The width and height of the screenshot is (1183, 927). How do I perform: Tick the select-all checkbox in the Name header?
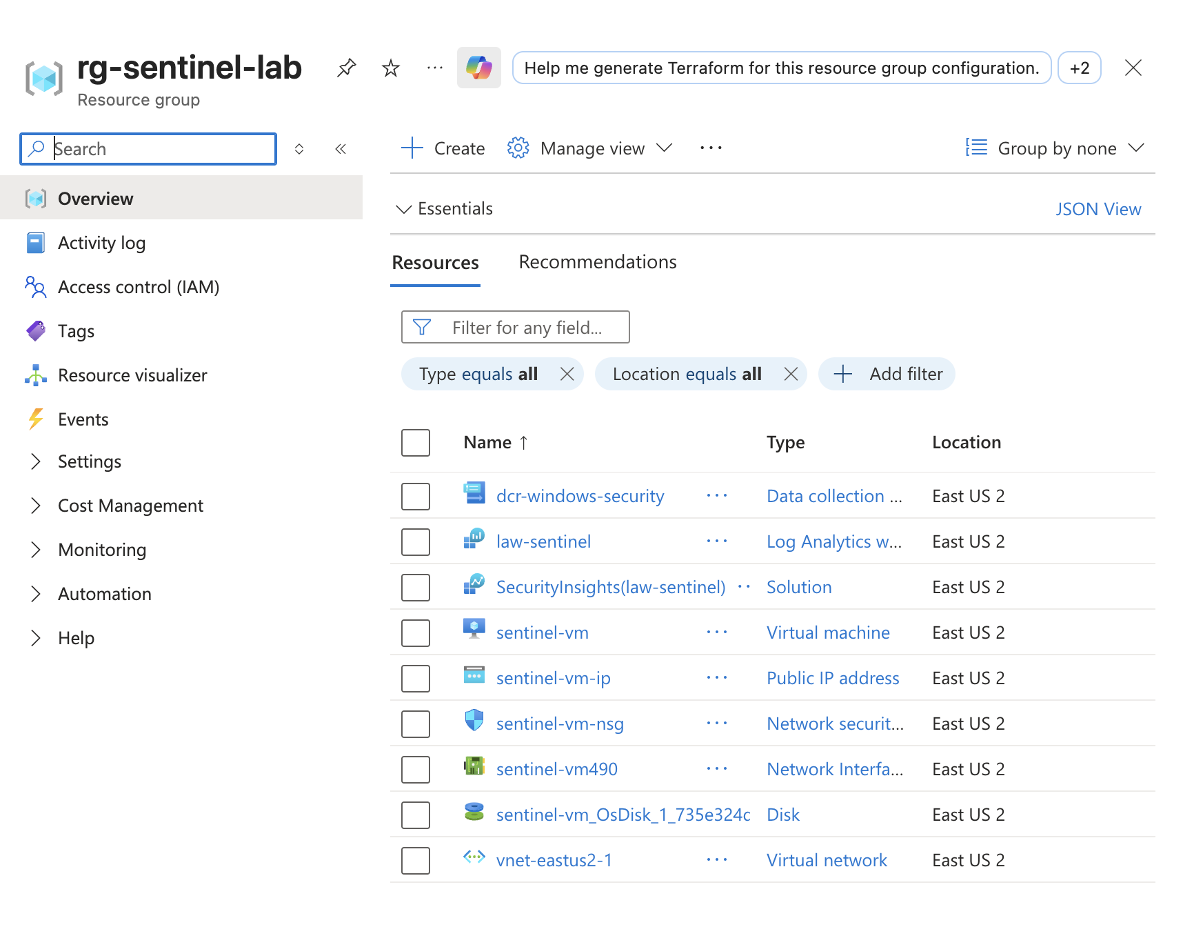click(416, 443)
